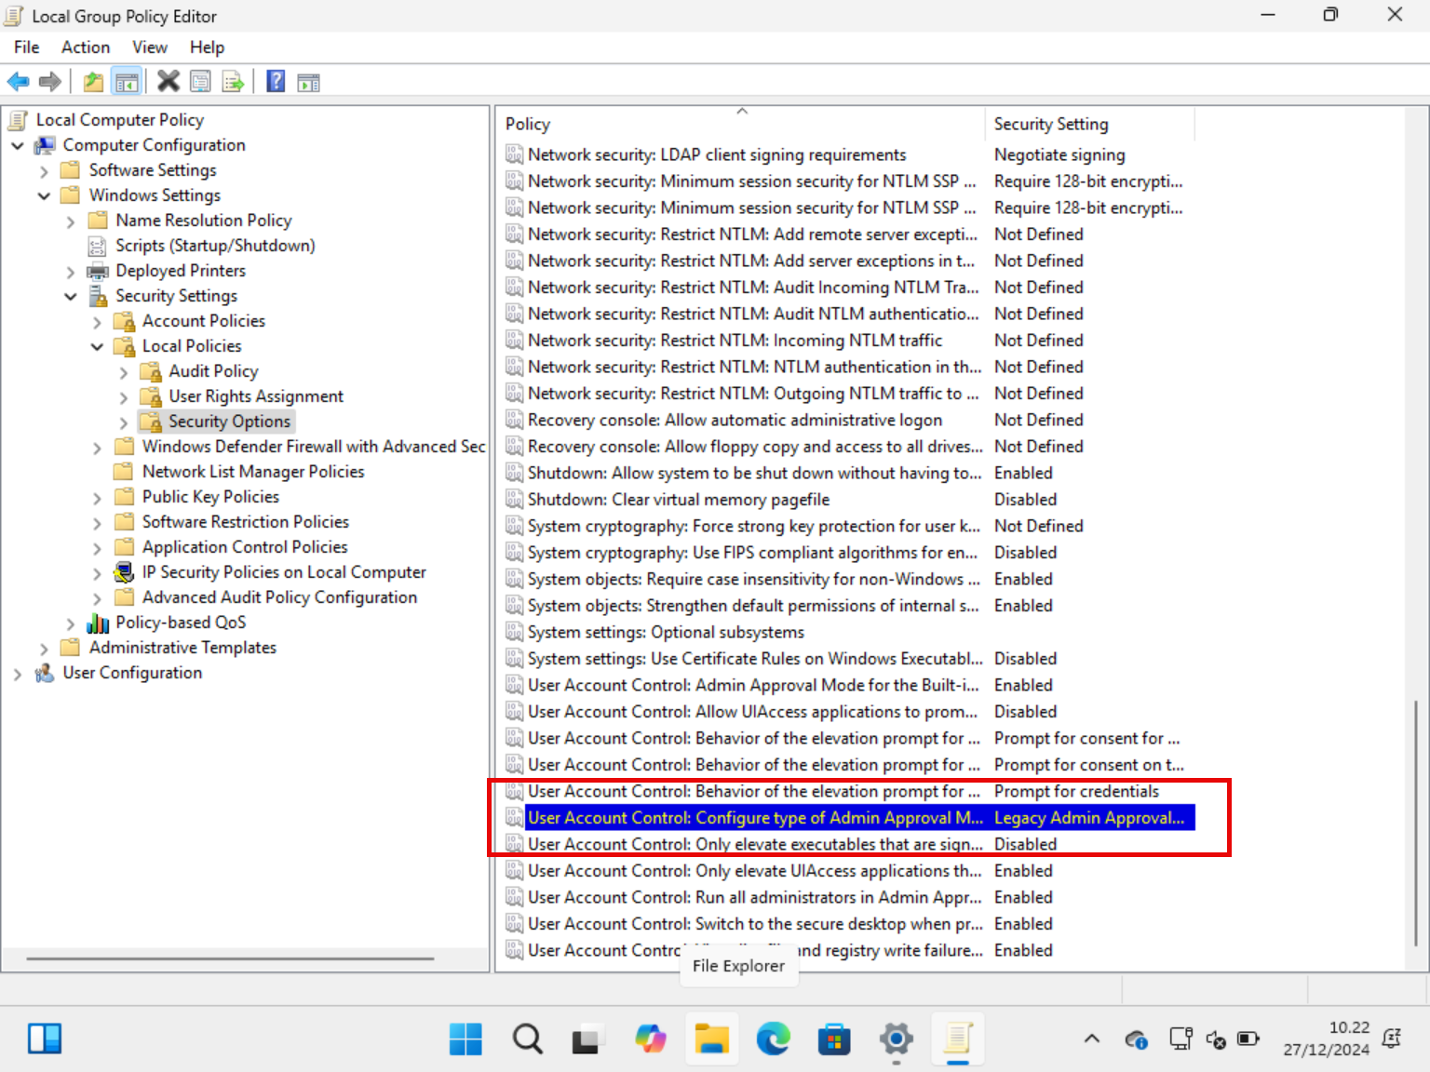Open the Action menu

point(85,47)
